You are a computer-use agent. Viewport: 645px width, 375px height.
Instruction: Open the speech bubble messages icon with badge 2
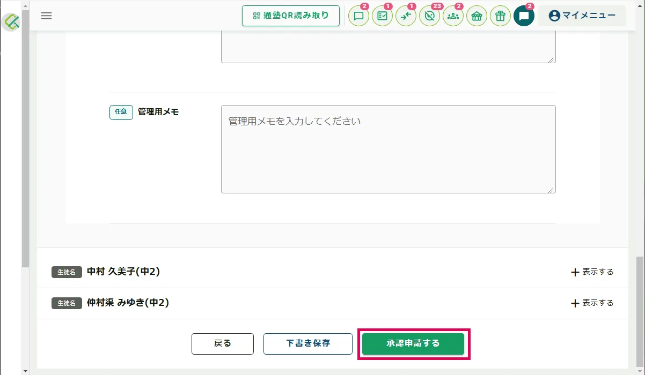pyautogui.click(x=358, y=16)
